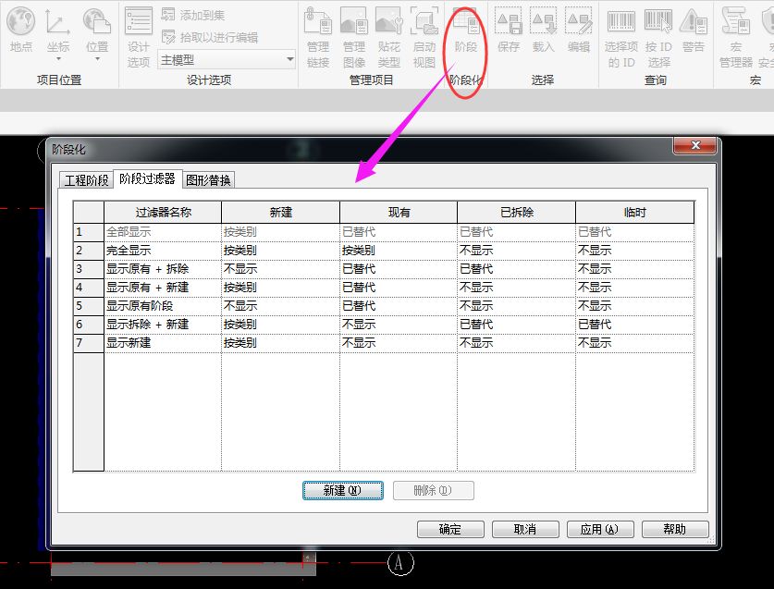774x589 pixels.
Task: Click the 新建 column header
Action: [280, 213]
